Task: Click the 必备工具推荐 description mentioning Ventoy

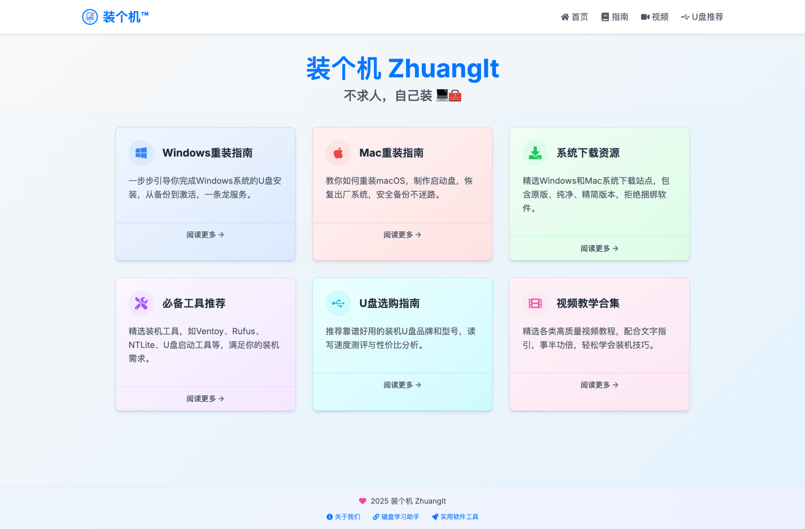Action: (204, 345)
